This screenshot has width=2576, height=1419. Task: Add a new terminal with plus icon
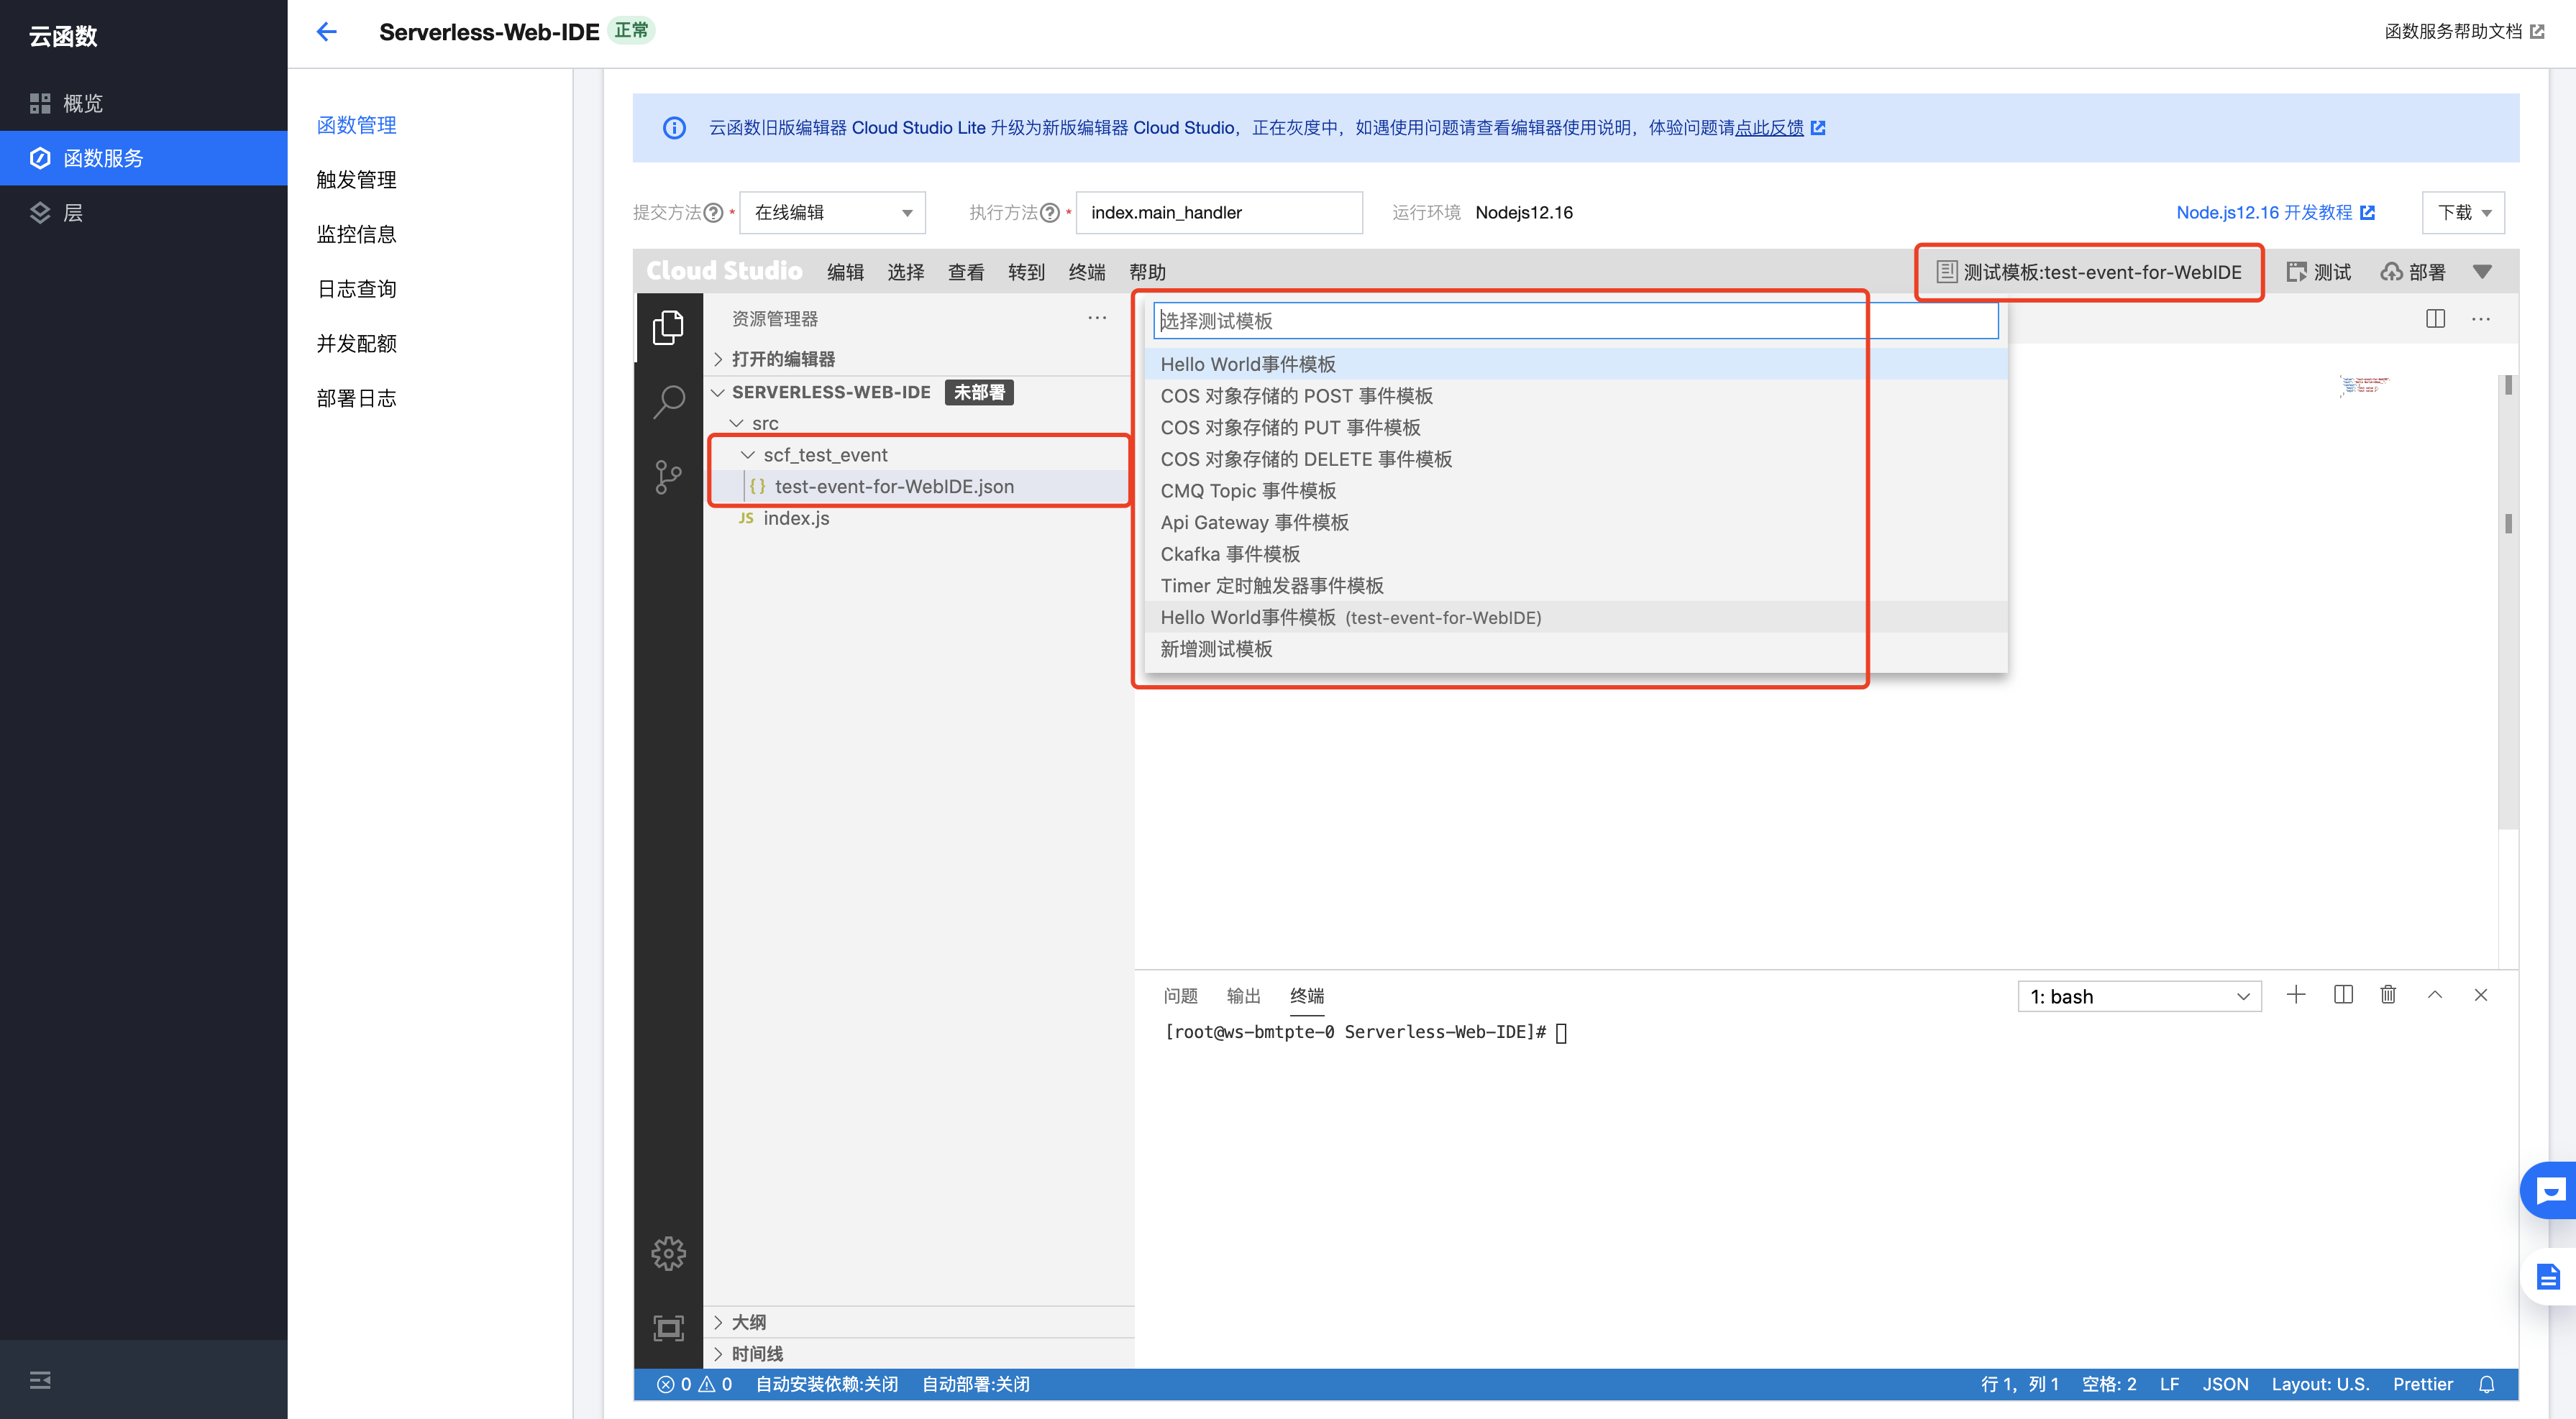[x=2296, y=994]
